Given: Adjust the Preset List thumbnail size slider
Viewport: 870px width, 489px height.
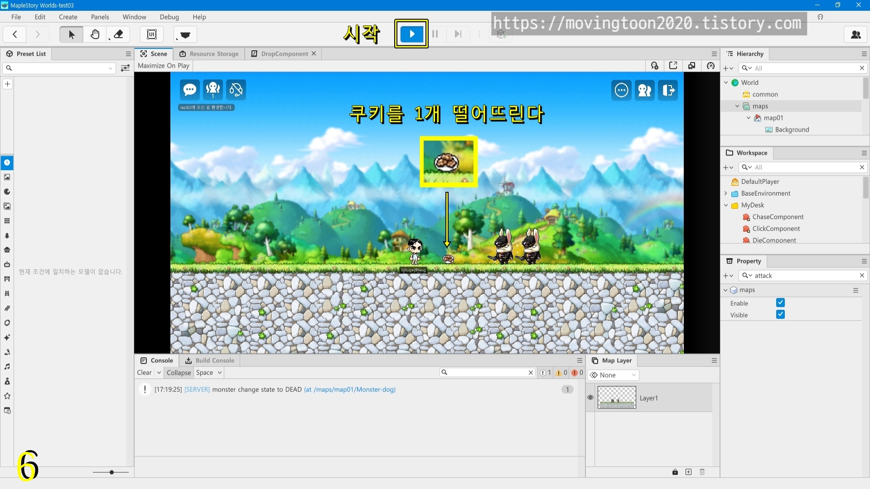Looking at the screenshot, I should (111, 472).
